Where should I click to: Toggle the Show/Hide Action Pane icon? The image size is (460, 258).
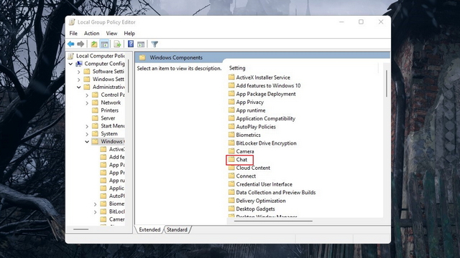coord(141,44)
